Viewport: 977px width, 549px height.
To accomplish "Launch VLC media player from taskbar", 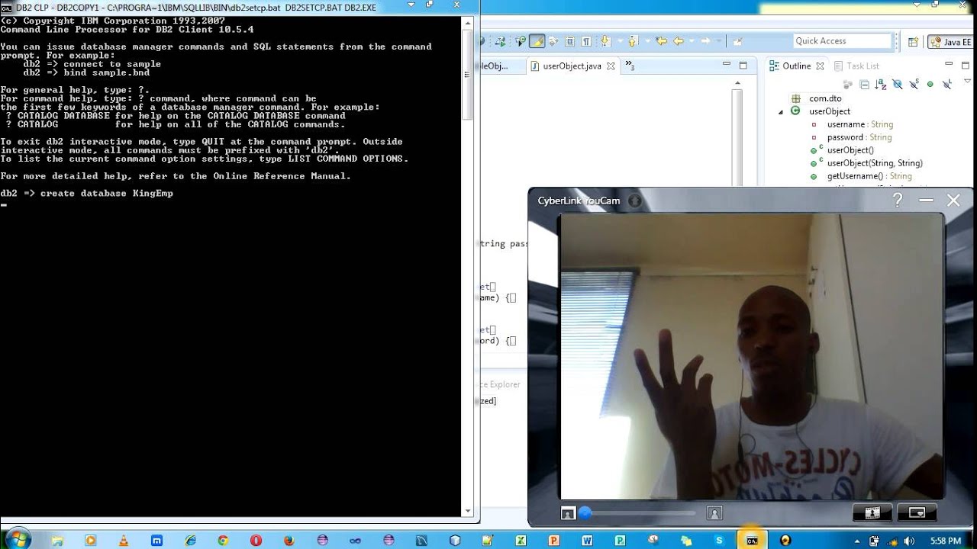I will point(123,540).
